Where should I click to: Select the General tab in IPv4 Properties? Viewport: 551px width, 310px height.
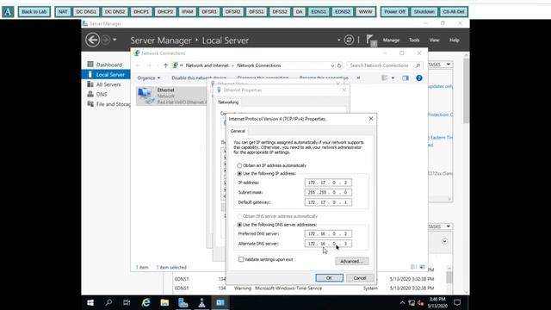click(x=238, y=131)
